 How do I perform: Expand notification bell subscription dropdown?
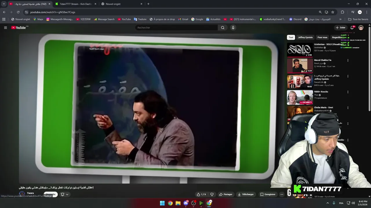65,194
